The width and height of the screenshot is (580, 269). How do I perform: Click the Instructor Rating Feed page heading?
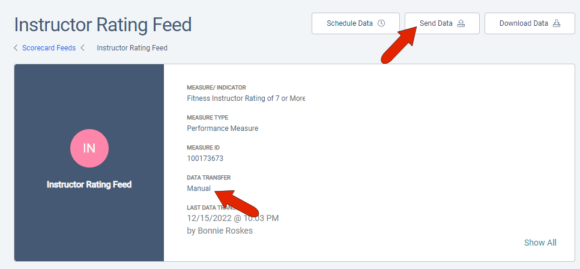pos(103,25)
